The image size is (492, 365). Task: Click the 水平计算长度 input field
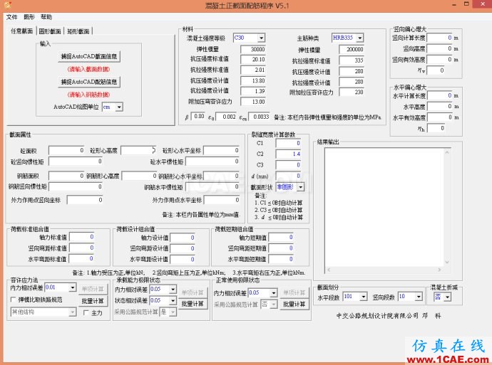click(x=440, y=95)
